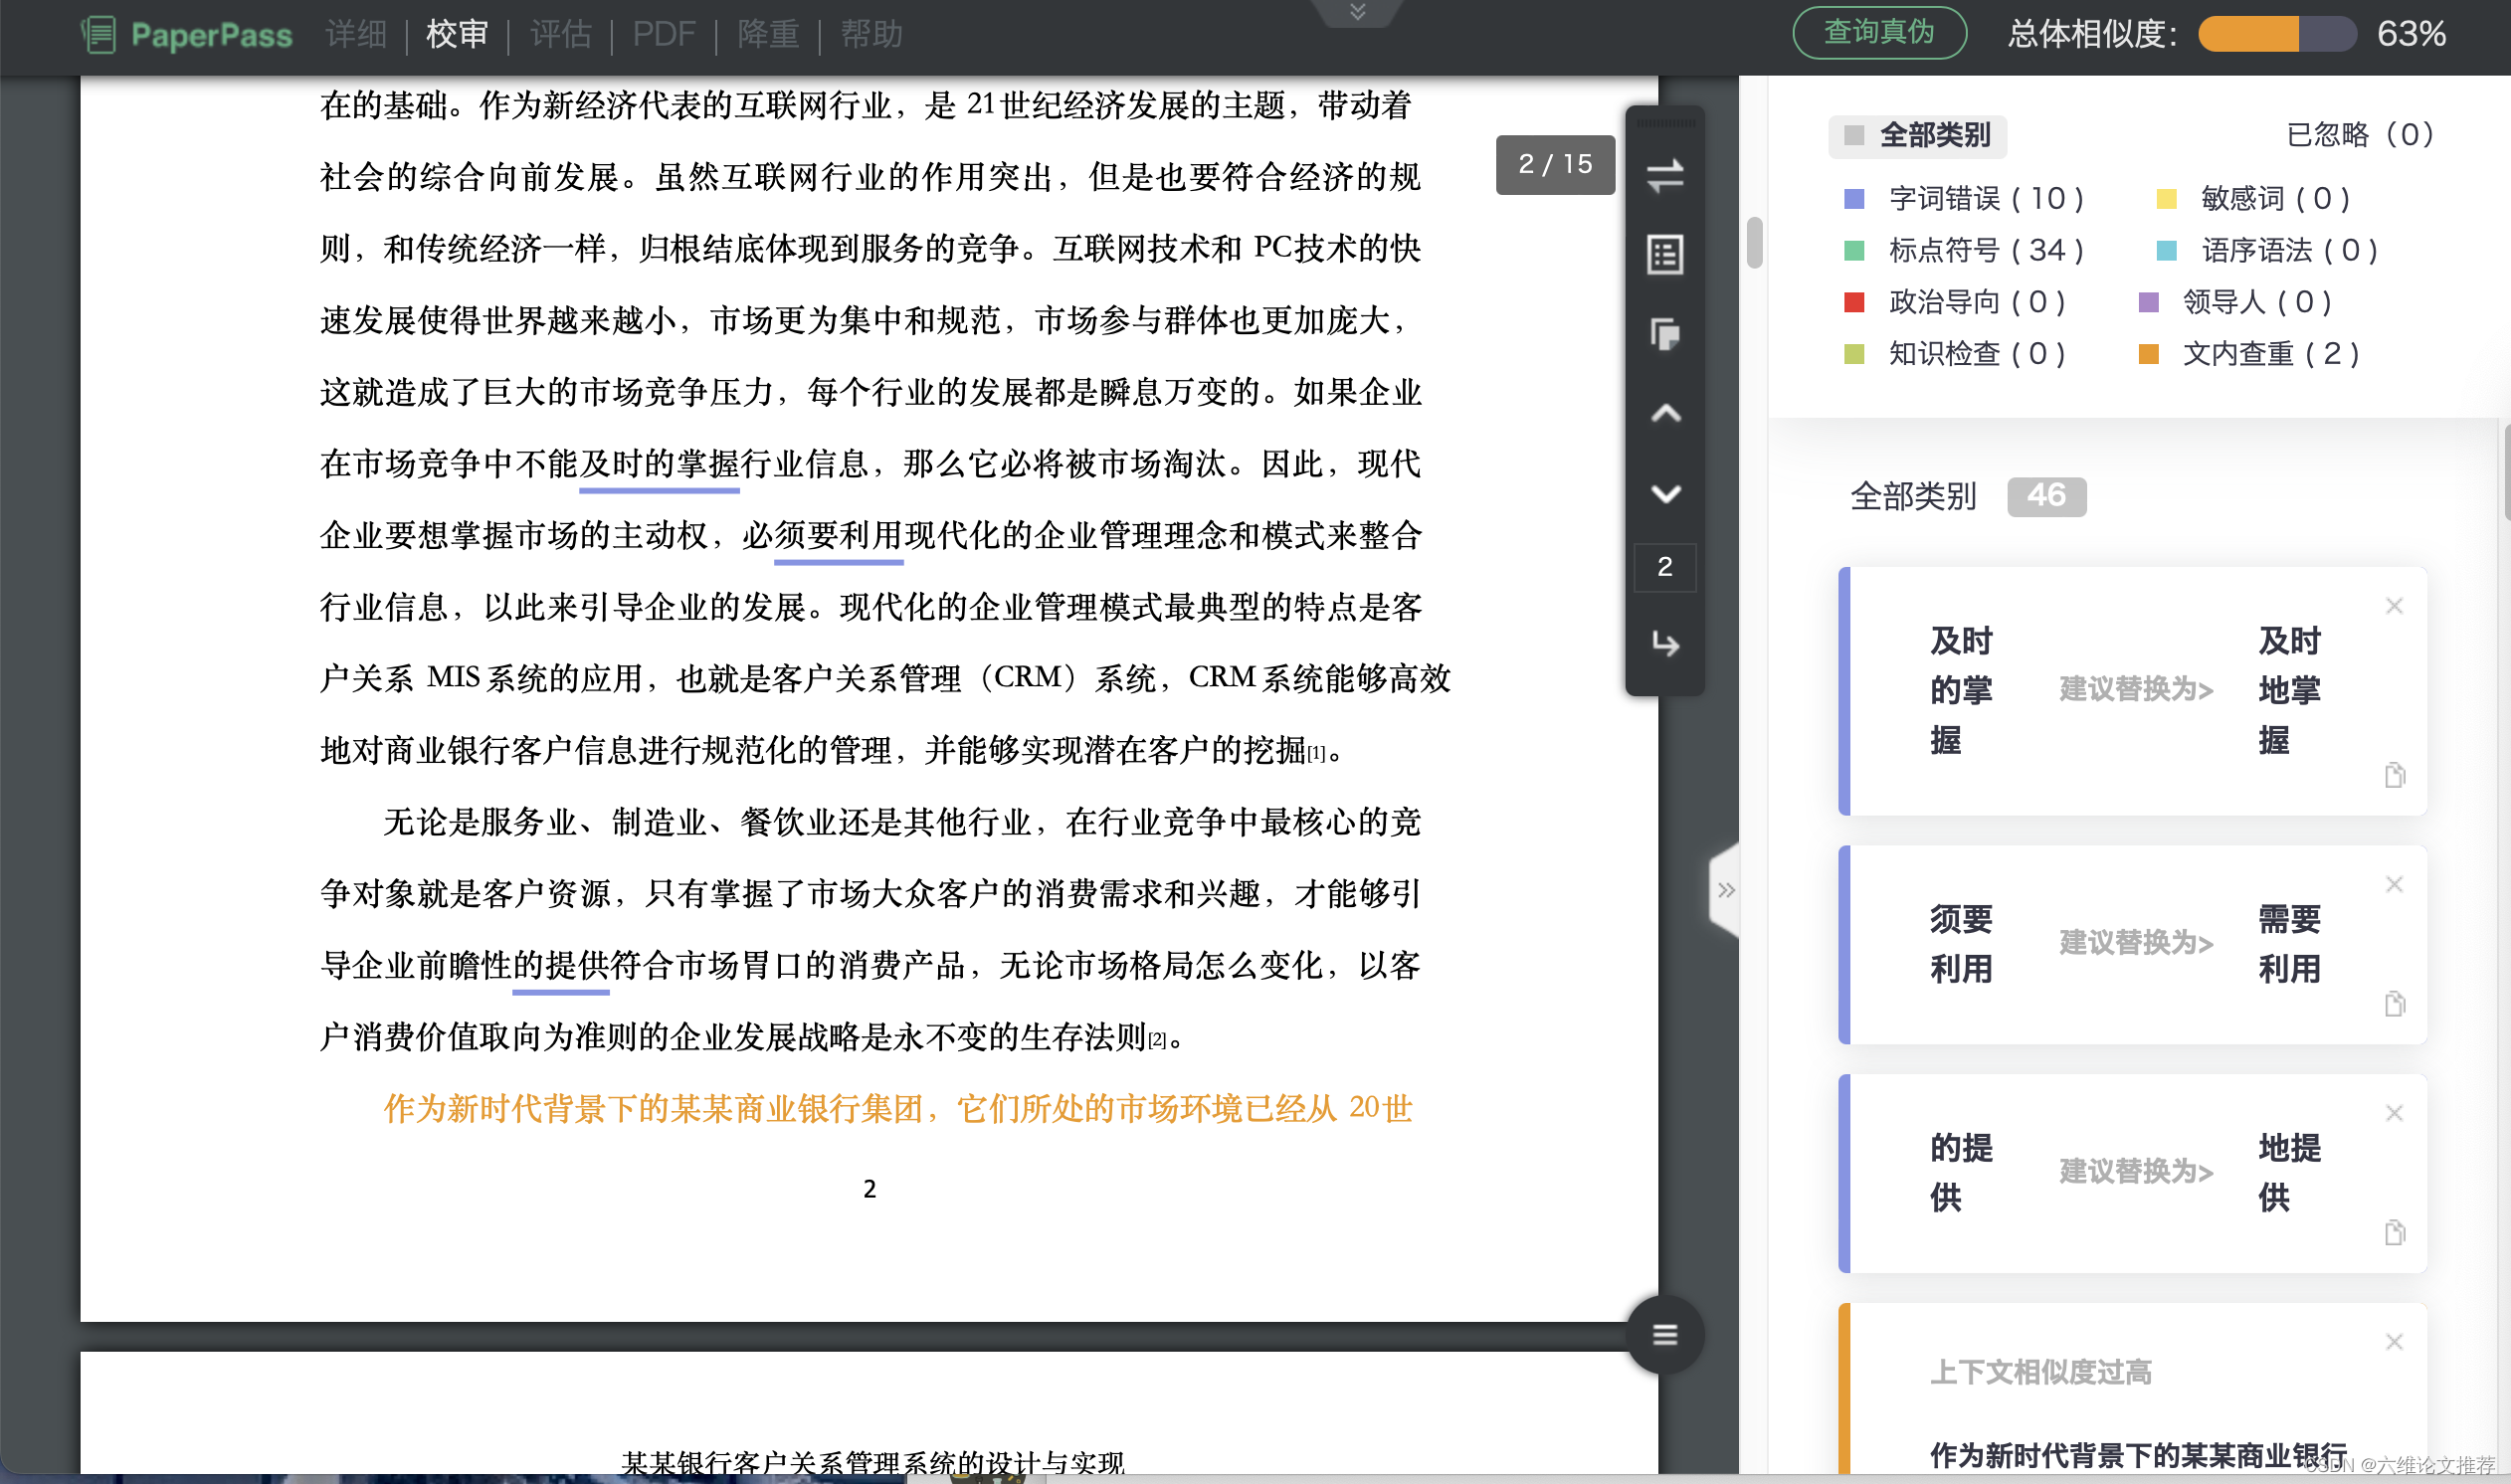The height and width of the screenshot is (1484, 2511).
Task: Click the 46 count badge
Action: (2046, 496)
